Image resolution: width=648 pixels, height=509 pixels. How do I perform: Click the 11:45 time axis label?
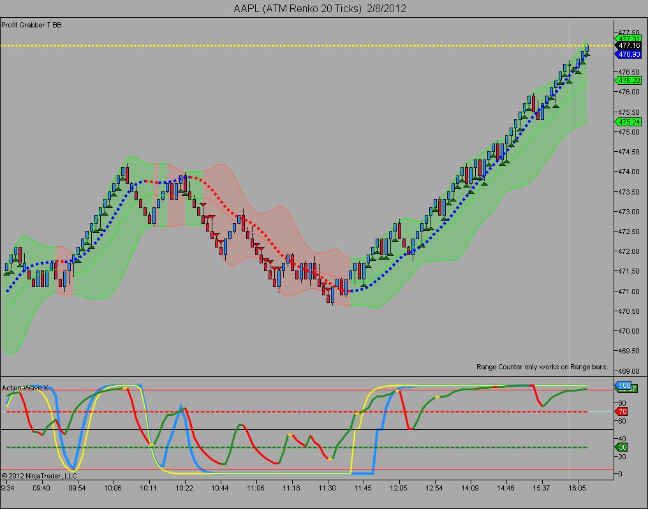(x=362, y=489)
